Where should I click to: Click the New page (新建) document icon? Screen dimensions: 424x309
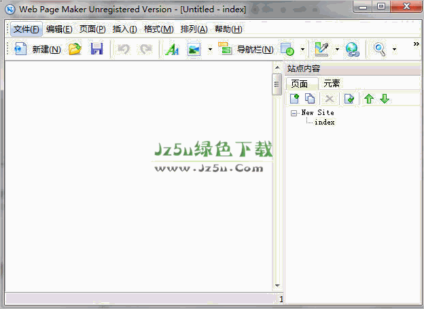[x=20, y=49]
